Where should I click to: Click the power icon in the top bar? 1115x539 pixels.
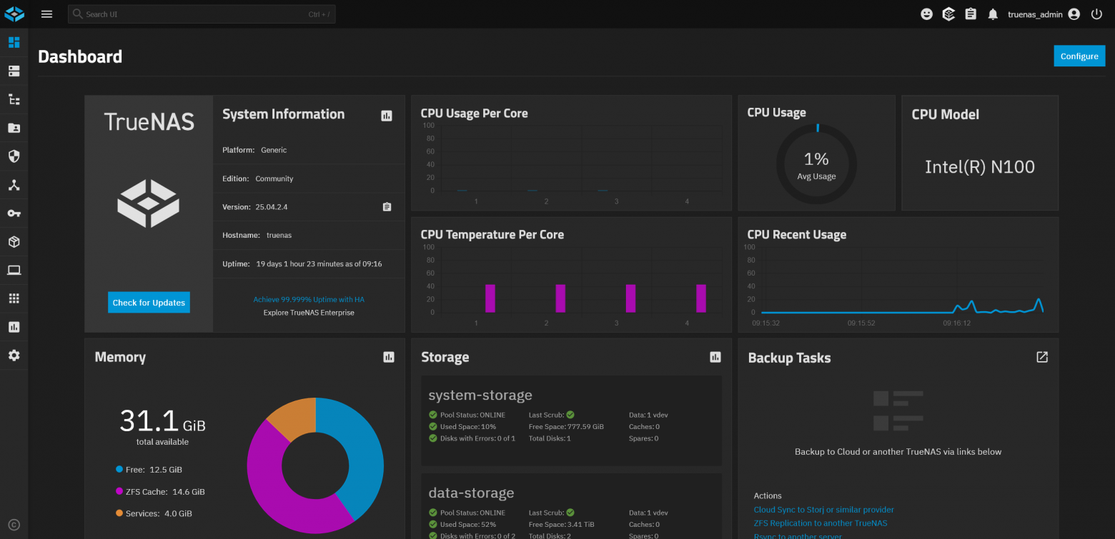pyautogui.click(x=1096, y=14)
